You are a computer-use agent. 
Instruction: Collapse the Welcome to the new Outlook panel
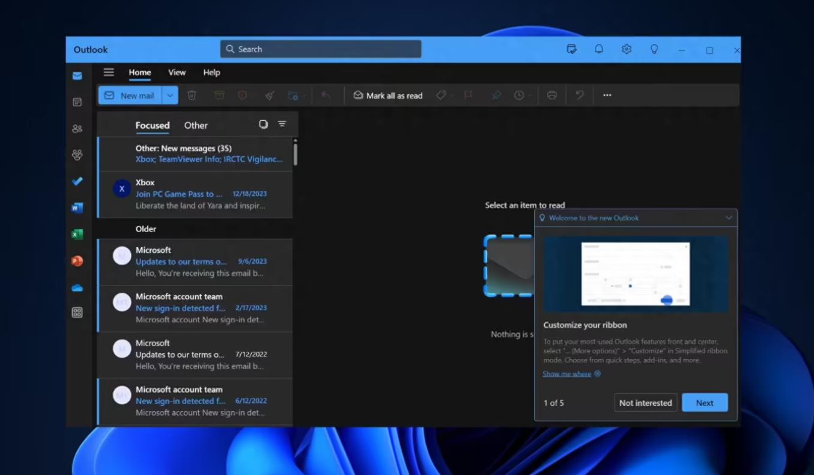(729, 218)
